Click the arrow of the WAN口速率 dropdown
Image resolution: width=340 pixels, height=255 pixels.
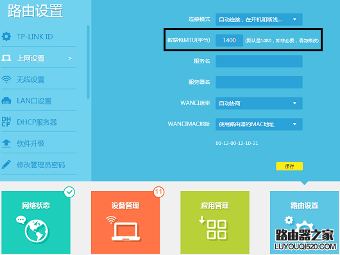click(294, 103)
